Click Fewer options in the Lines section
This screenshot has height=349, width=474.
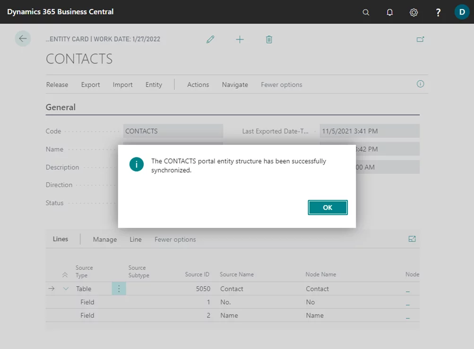click(175, 240)
